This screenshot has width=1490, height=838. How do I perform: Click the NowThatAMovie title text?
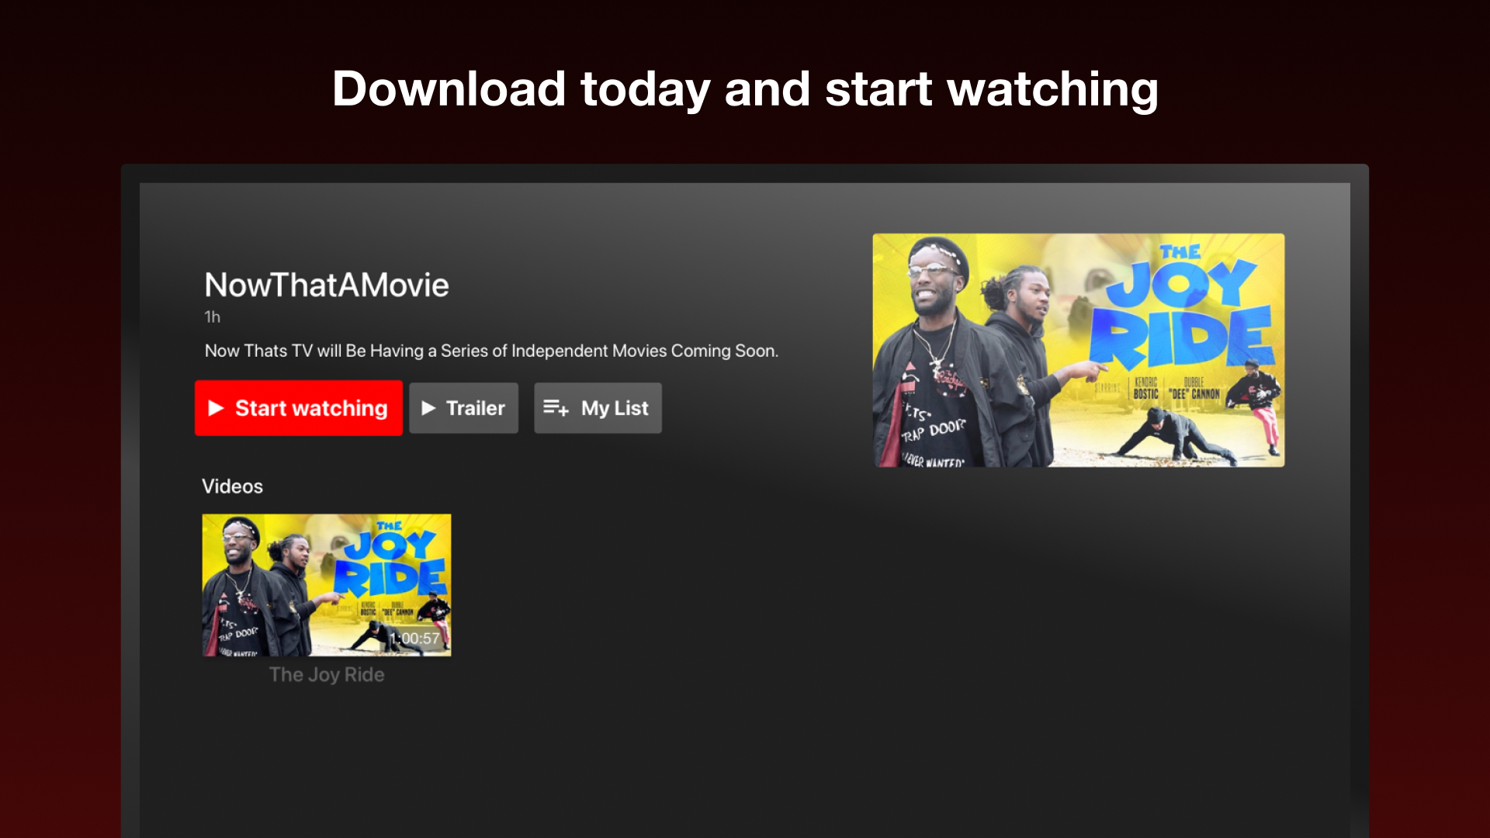point(327,285)
